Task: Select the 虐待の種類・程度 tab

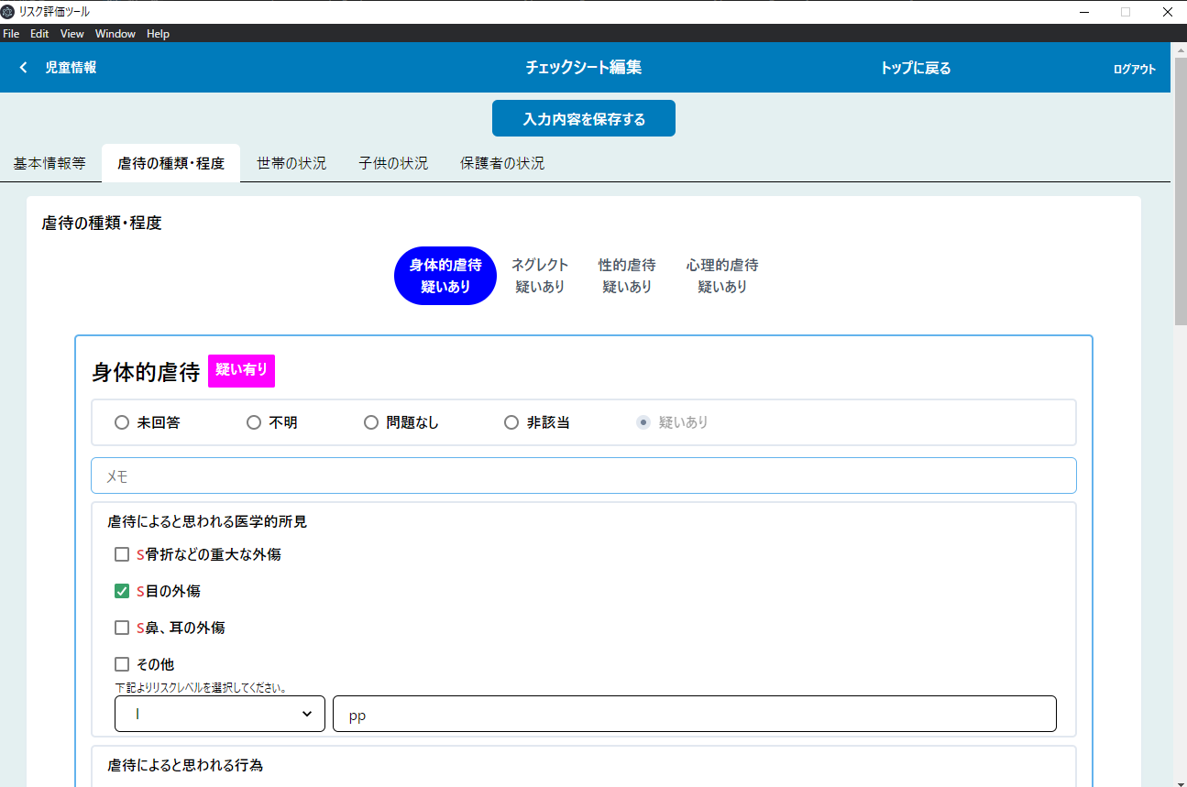Action: [x=170, y=163]
